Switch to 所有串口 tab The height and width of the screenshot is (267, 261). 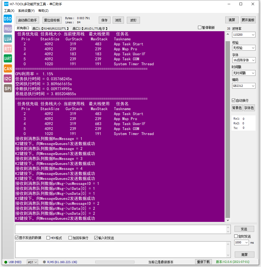pos(23,28)
